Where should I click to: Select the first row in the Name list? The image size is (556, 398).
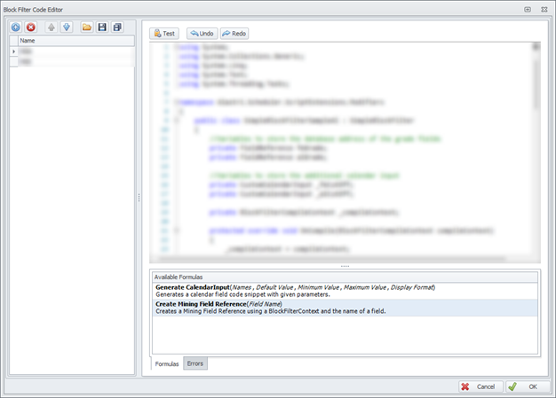point(76,51)
